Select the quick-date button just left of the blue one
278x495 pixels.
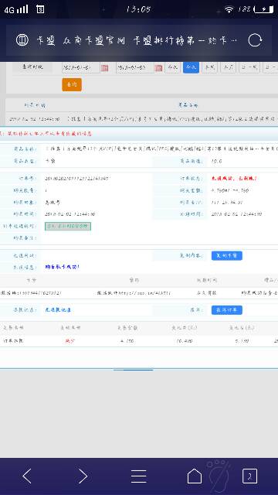tap(172, 67)
